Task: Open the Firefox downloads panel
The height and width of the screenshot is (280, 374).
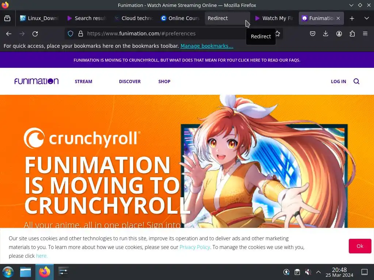Action: (325, 34)
